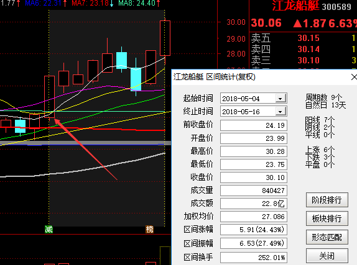Click the 形态匹配 button
The height and width of the screenshot is (265, 357).
[x=327, y=237]
